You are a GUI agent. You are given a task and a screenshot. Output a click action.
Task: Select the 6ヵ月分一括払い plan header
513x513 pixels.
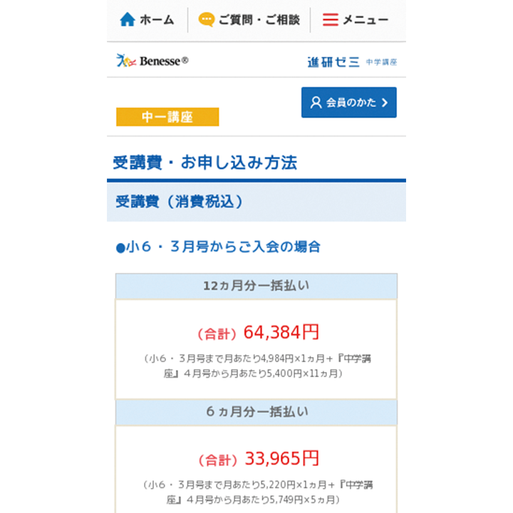tap(256, 412)
